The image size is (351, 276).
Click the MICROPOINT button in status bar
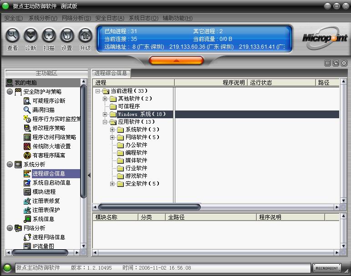327,268
